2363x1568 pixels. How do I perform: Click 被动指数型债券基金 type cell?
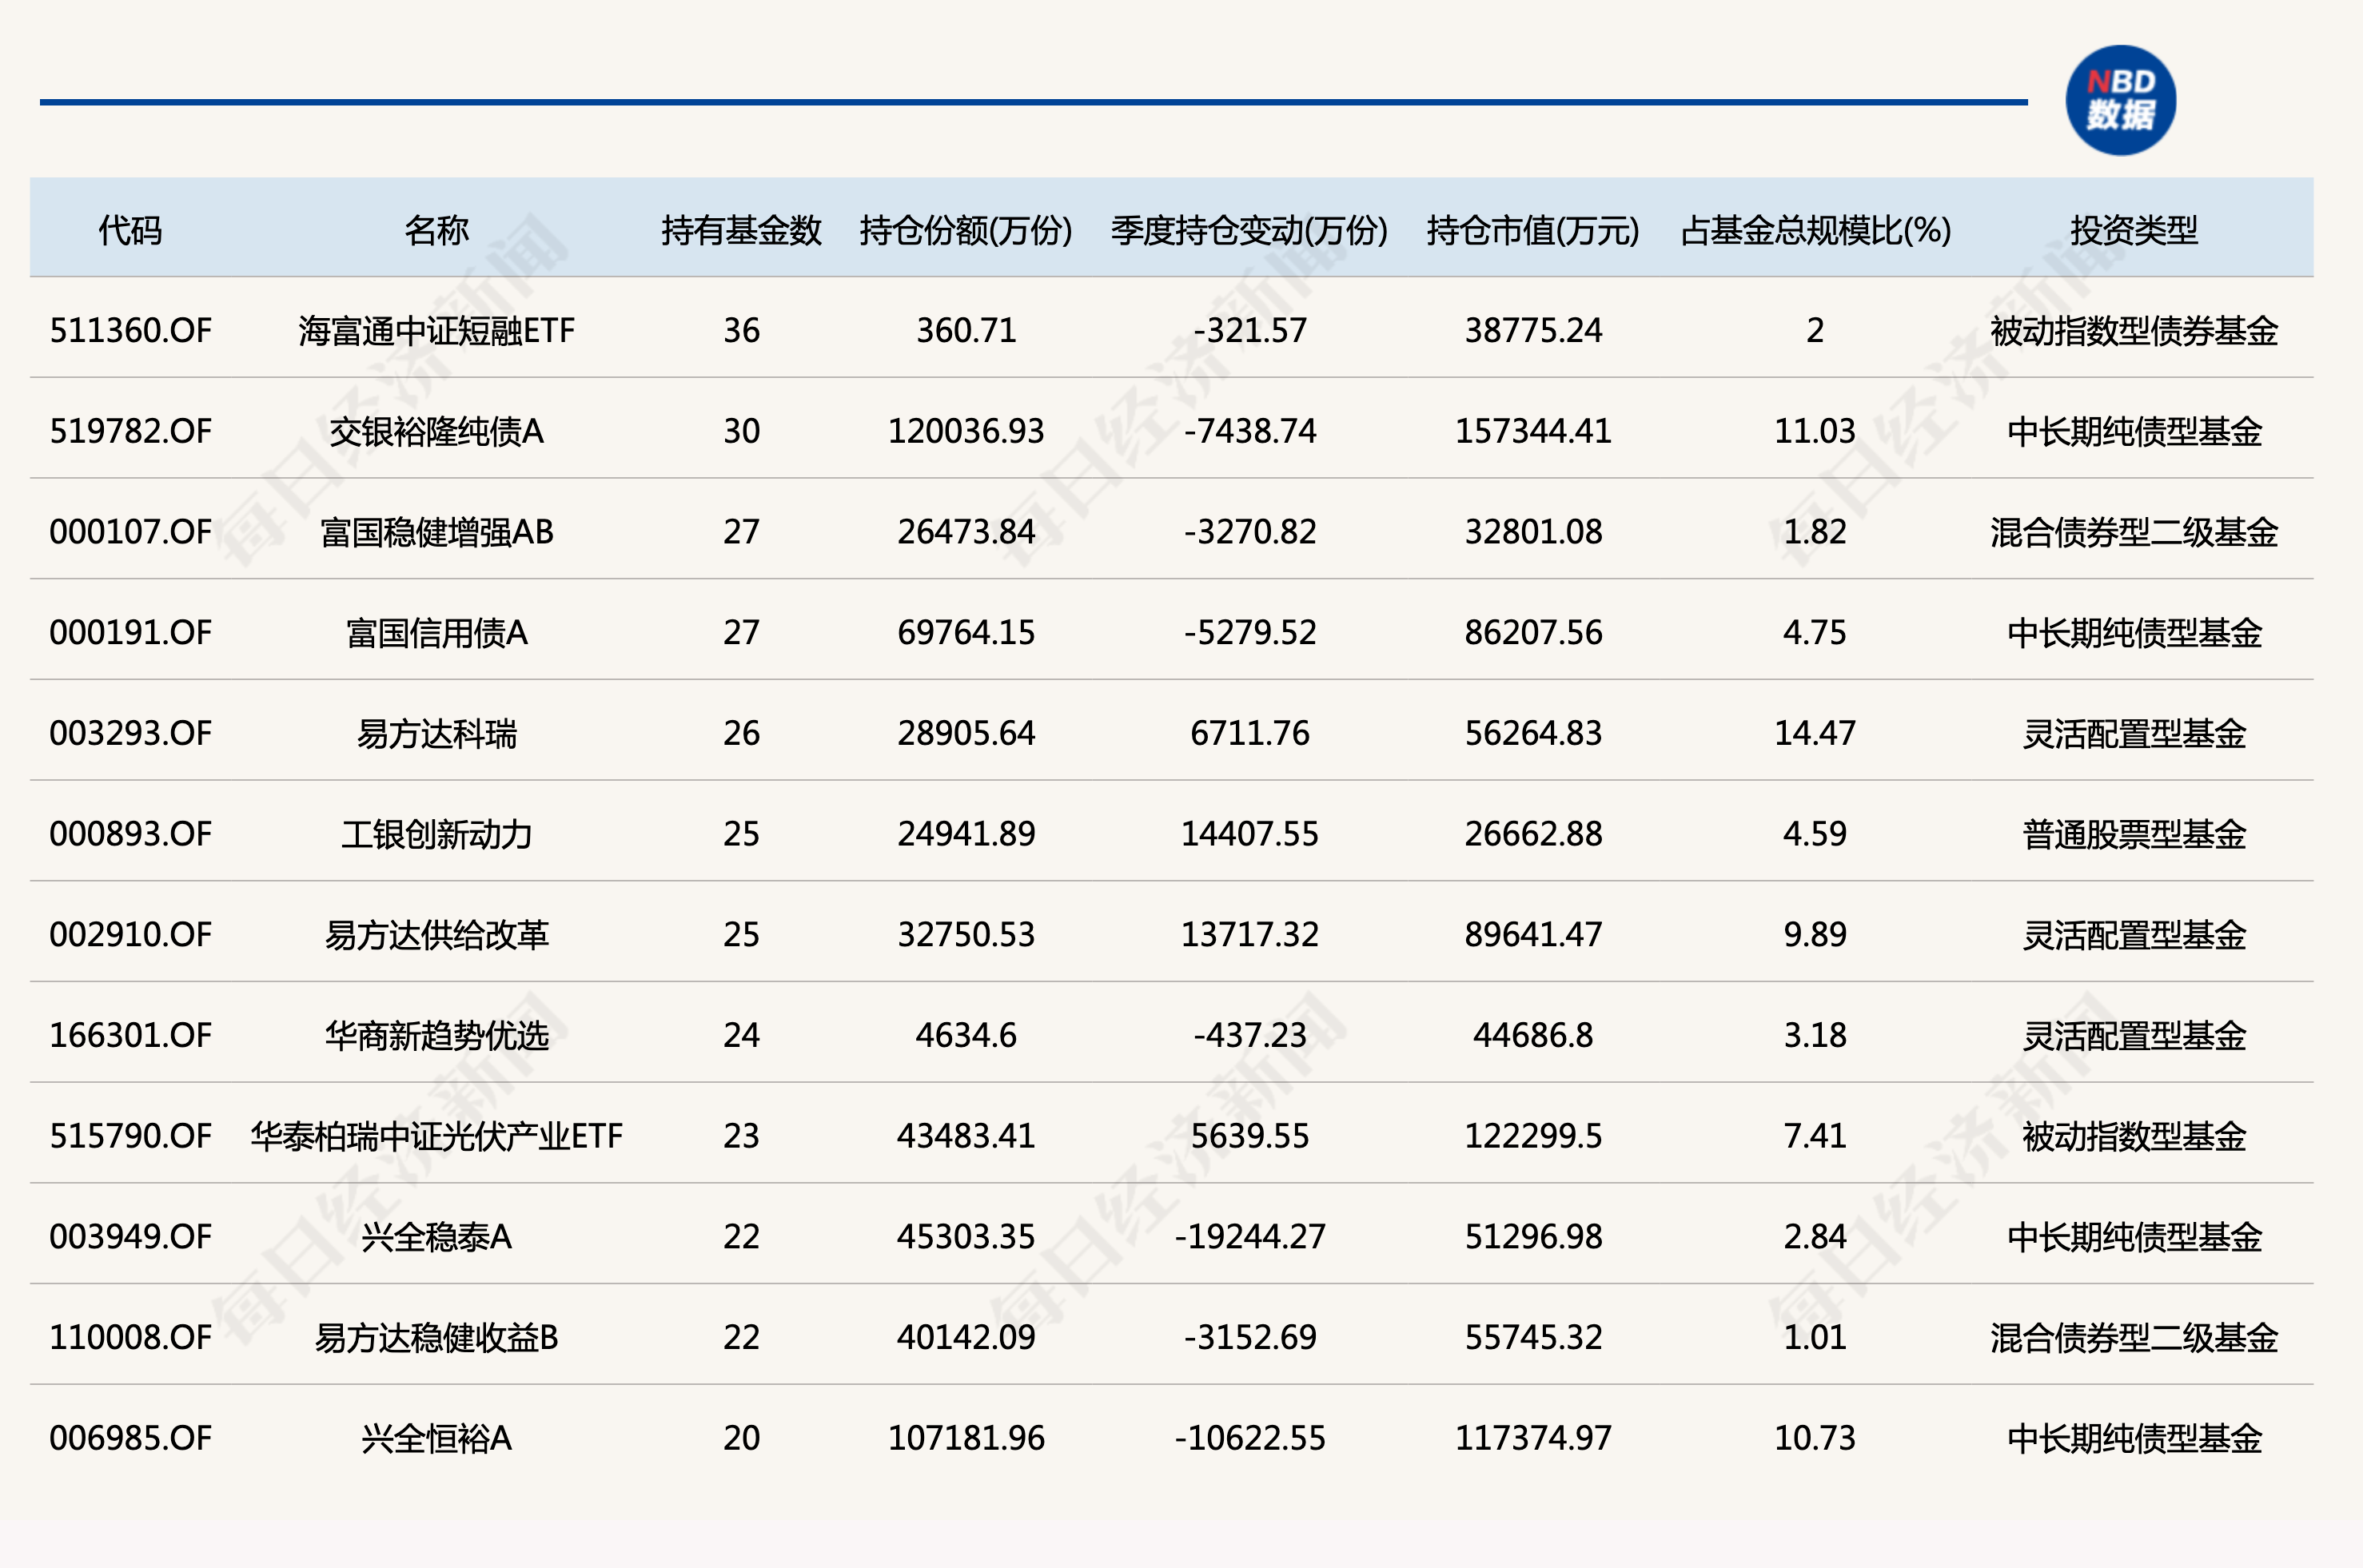2134,330
